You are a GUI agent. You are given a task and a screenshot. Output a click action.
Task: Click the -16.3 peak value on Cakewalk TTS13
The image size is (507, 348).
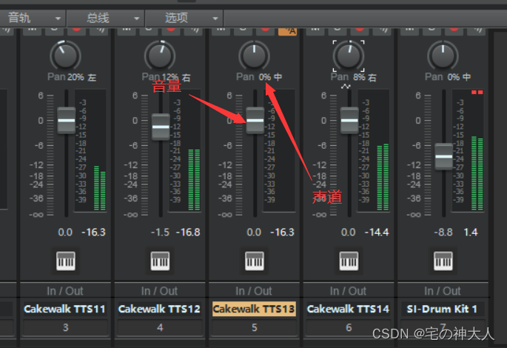point(282,232)
